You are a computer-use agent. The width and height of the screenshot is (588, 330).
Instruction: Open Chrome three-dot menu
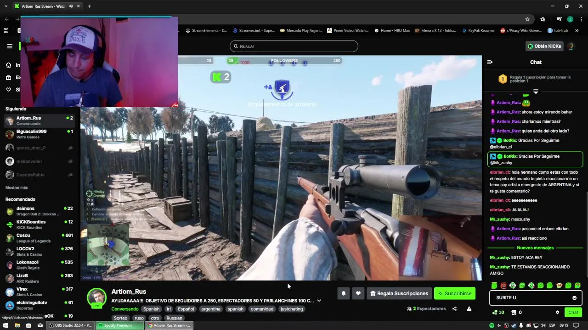581,19
